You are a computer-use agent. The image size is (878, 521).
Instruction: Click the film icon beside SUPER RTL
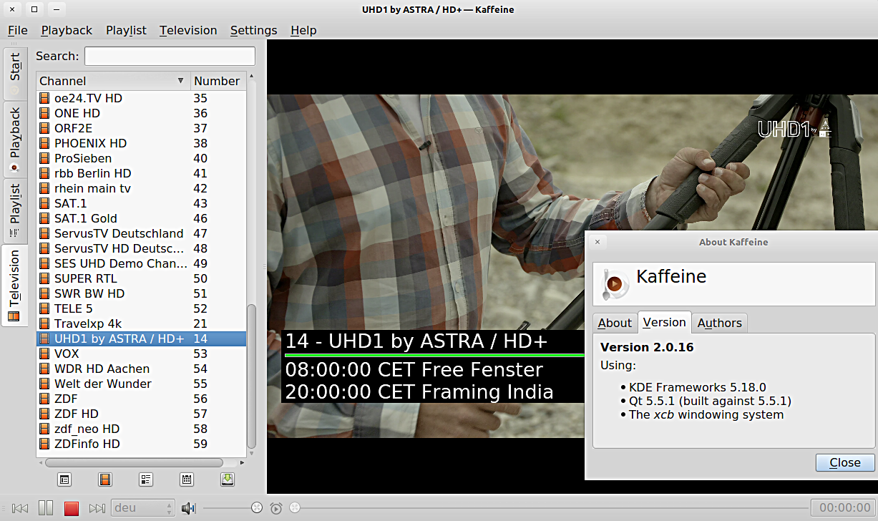coord(45,278)
